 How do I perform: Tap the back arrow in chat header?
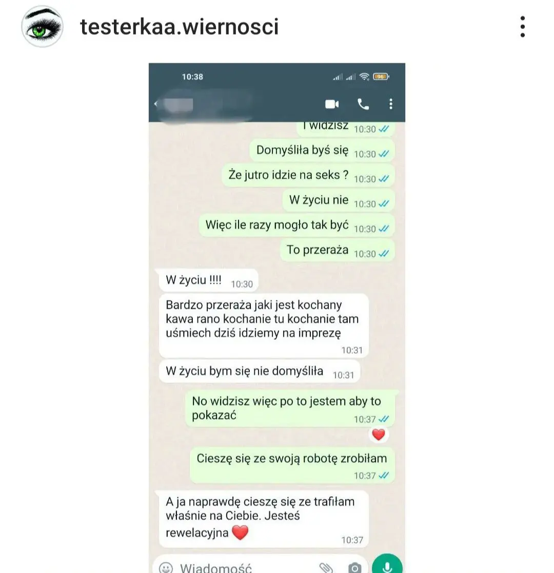tap(156, 104)
